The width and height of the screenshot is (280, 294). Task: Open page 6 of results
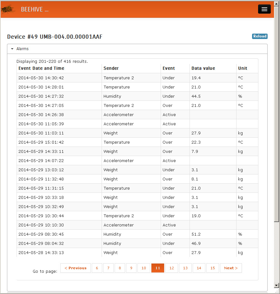pos(97,268)
